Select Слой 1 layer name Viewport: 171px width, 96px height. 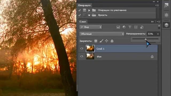click(x=100, y=49)
